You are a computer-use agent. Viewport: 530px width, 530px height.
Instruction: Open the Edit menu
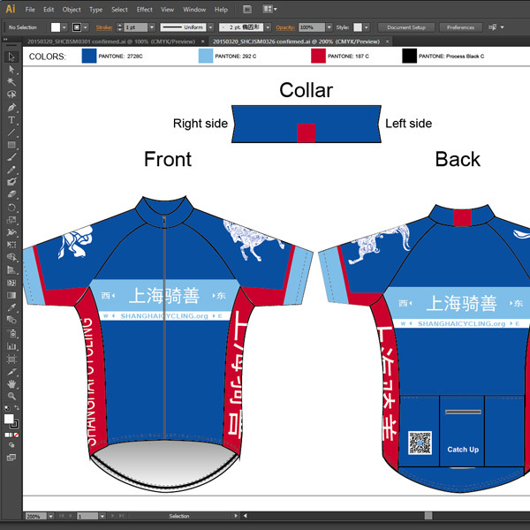(x=49, y=10)
